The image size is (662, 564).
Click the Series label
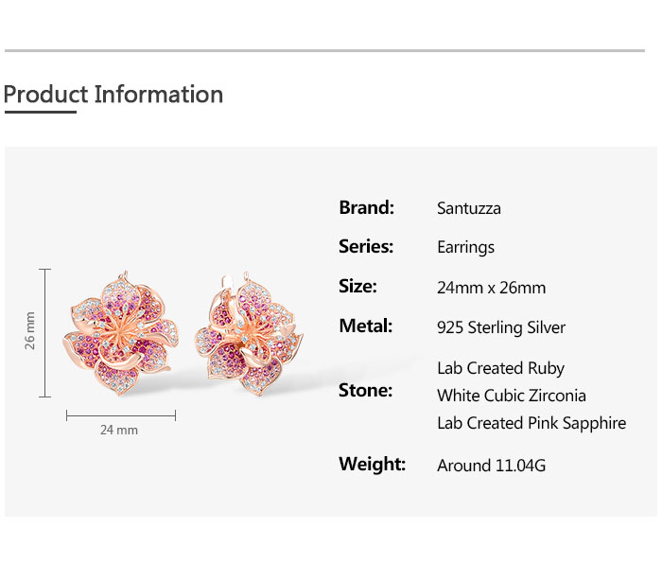point(366,246)
